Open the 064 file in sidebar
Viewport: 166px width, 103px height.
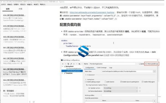(14, 82)
